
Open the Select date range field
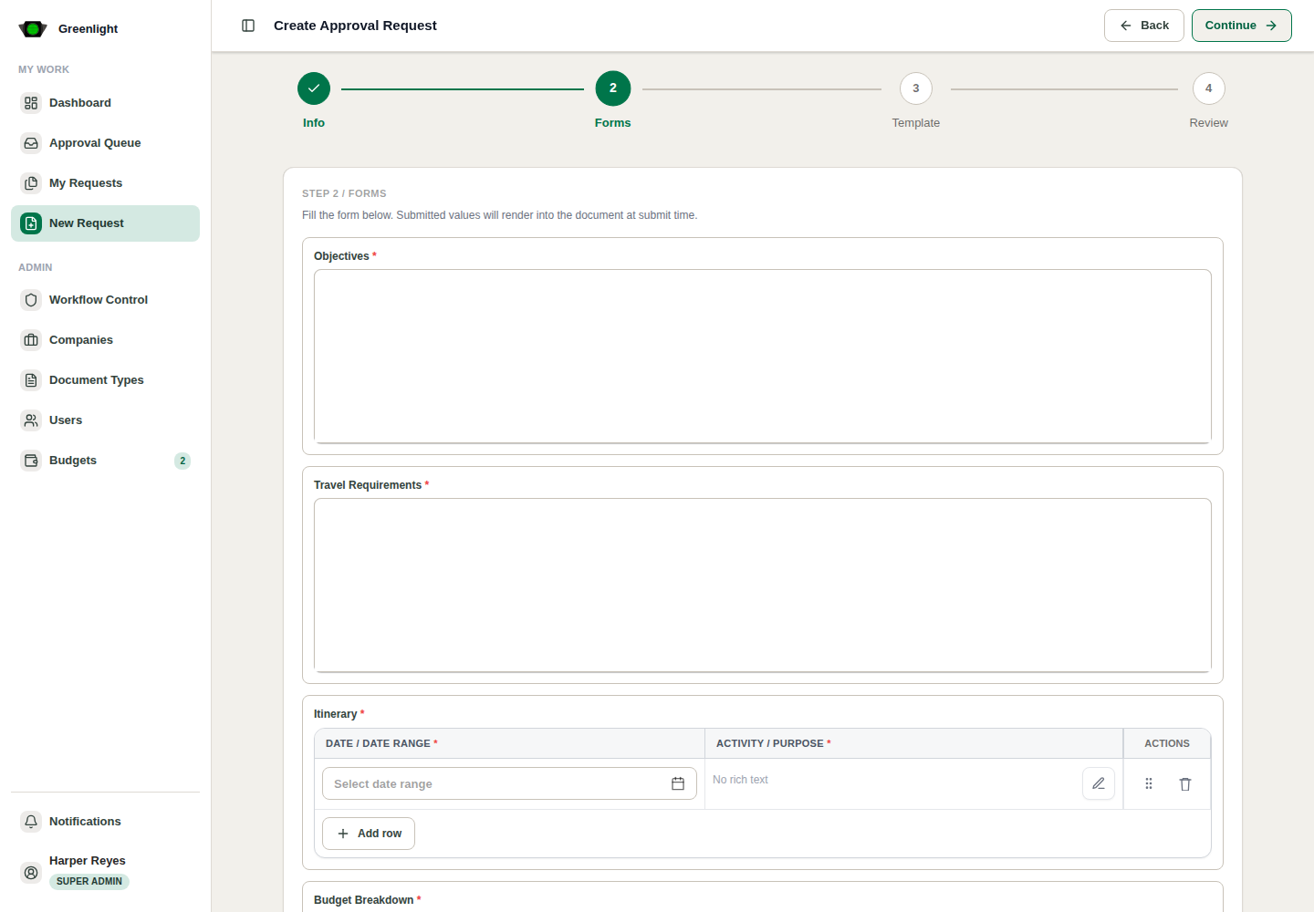[x=509, y=783]
